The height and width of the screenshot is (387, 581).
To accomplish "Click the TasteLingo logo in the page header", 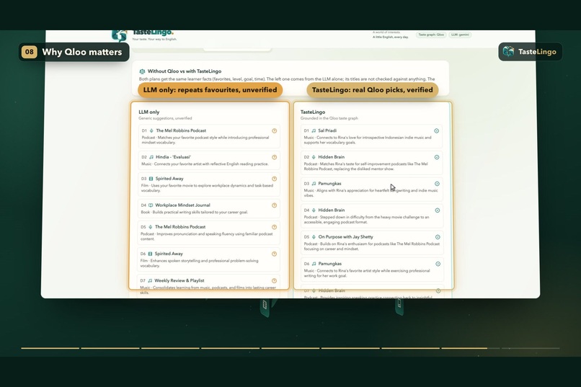I will (120, 35).
